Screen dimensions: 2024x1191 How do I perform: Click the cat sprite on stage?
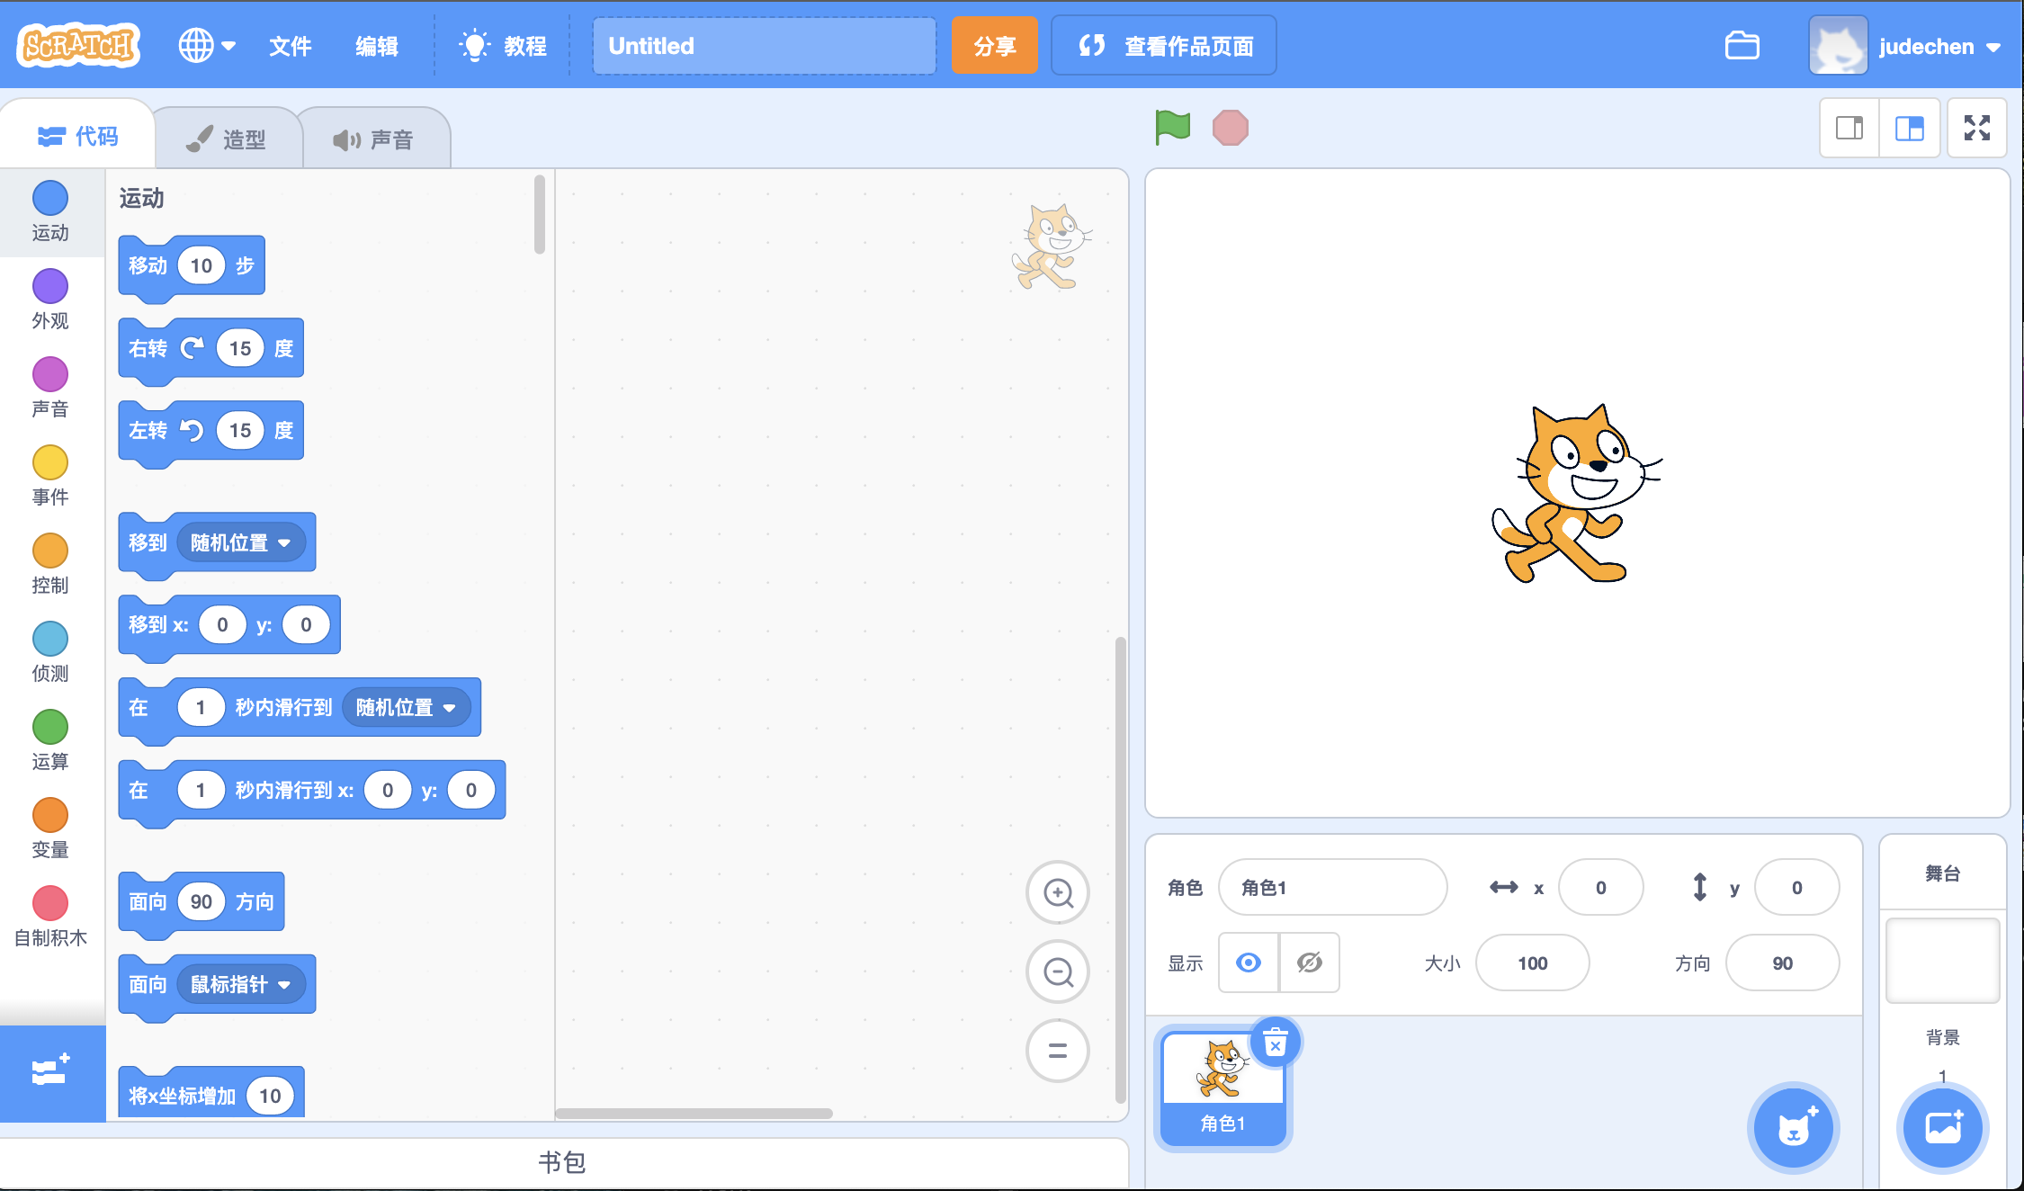point(1576,495)
